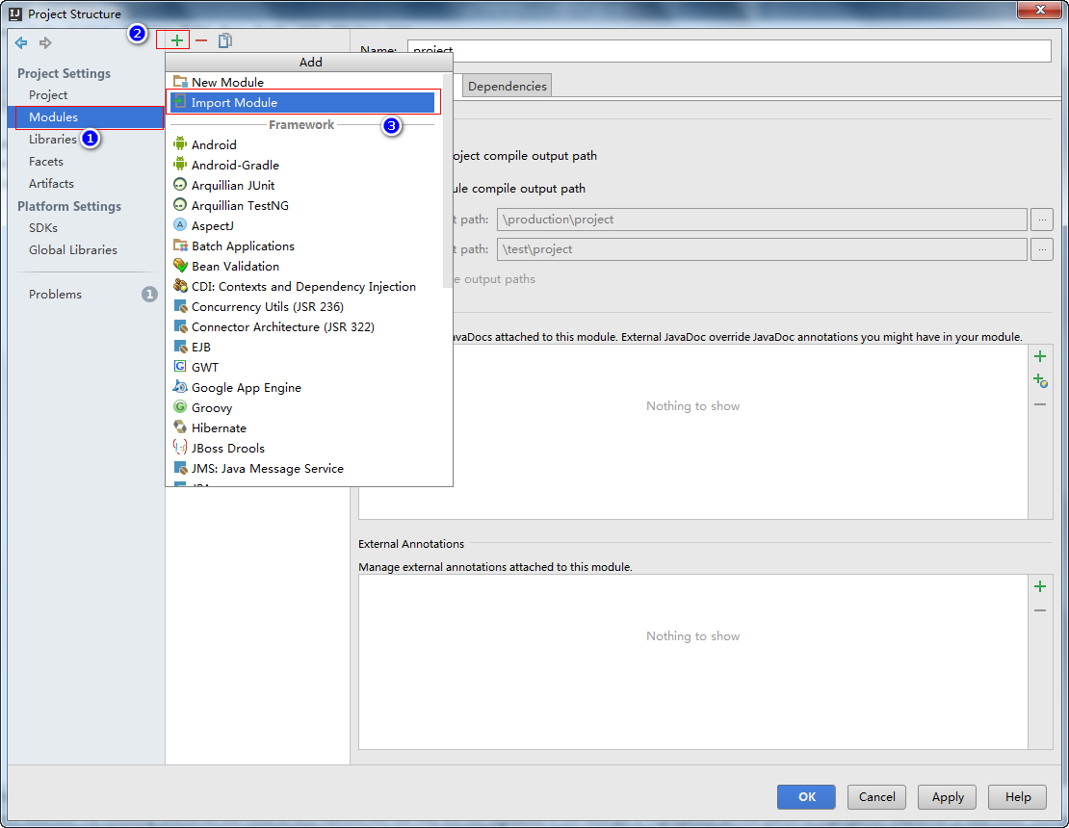Click the Copy module icon
Screen dimensions: 1069x828
coord(225,40)
